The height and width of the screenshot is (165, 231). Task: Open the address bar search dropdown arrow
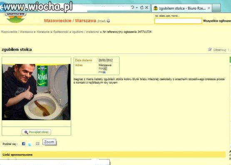(x=137, y=8)
